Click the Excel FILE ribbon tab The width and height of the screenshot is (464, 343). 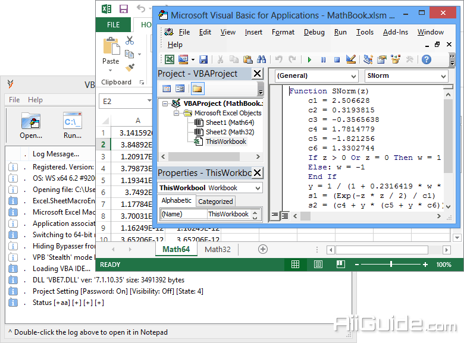click(x=113, y=24)
